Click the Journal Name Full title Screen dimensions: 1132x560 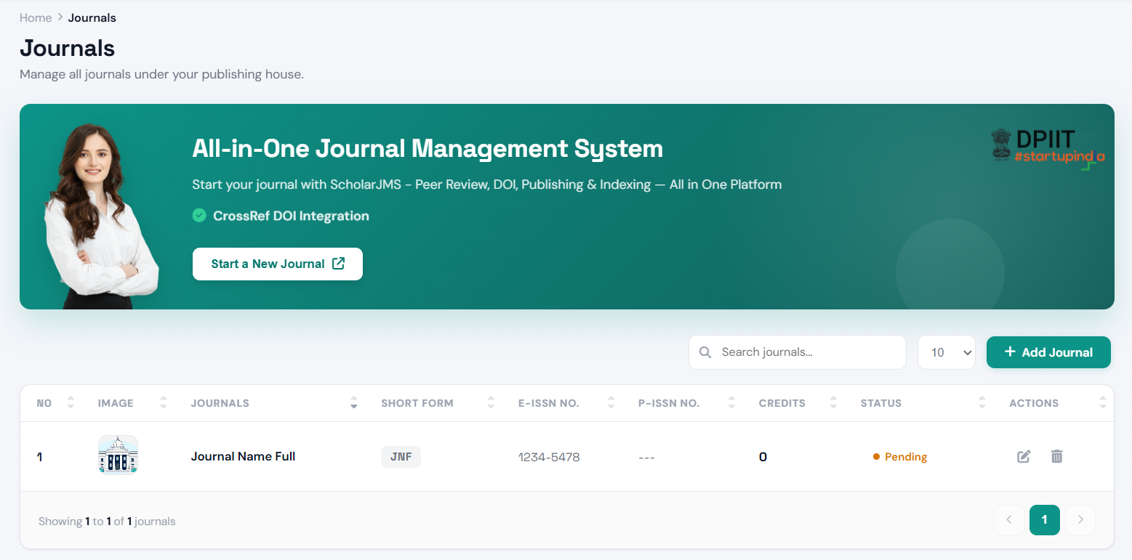(243, 457)
